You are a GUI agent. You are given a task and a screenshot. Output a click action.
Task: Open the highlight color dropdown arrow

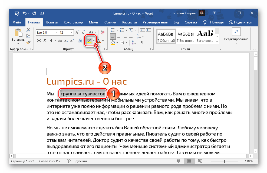pos(94,41)
